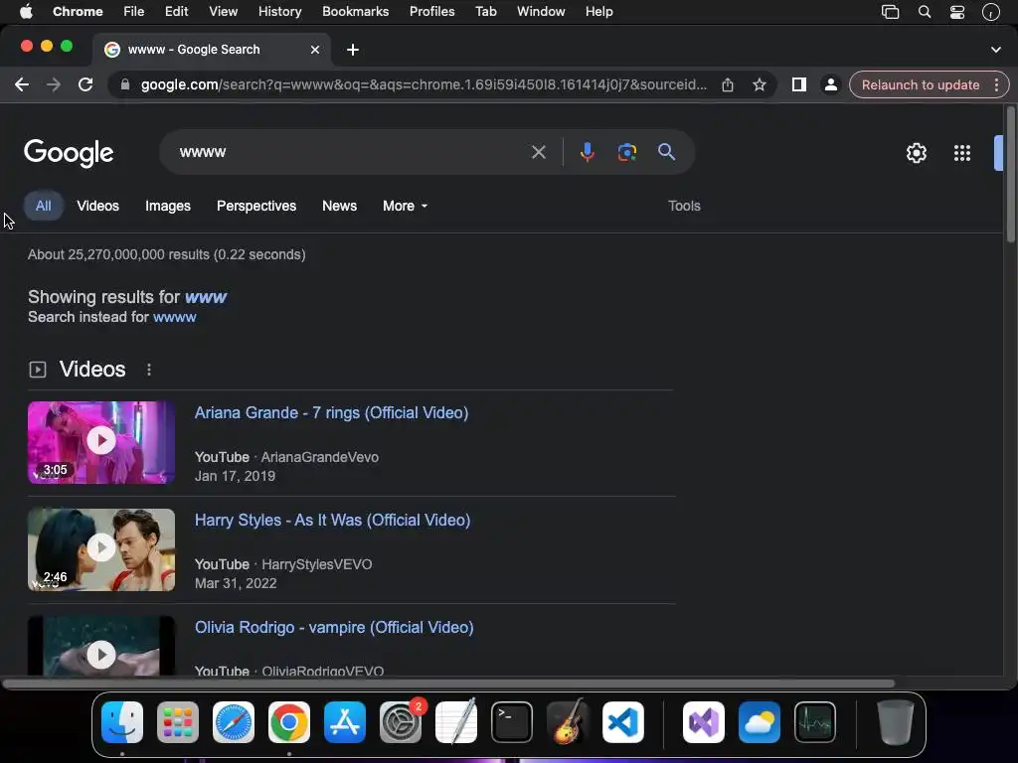Click the Google logo
1018x763 pixels.
coord(69,153)
